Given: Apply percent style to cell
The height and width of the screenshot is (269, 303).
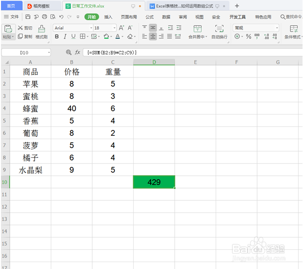Looking at the screenshot, I should pos(249,37).
